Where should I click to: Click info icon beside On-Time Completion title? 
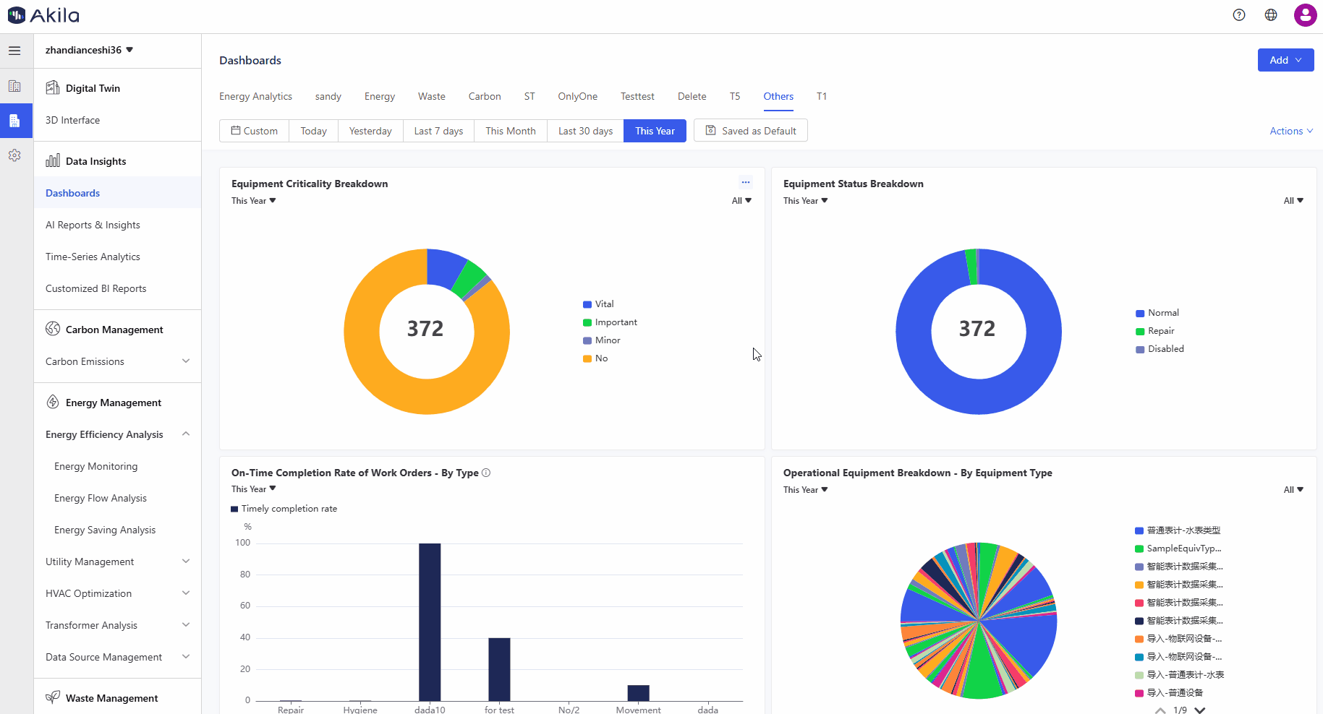[486, 473]
